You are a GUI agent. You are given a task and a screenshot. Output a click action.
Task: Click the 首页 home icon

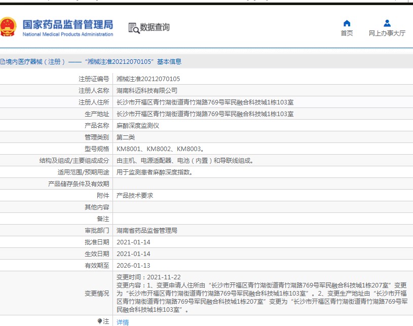347,23
